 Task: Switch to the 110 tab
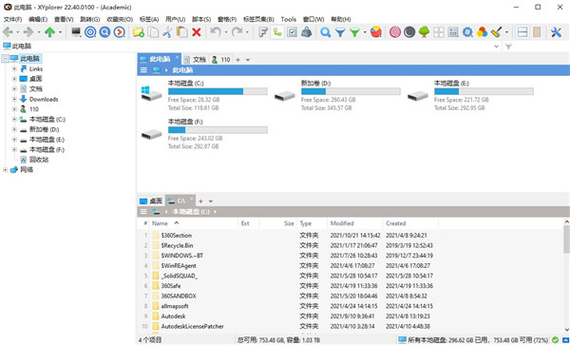[x=221, y=60]
